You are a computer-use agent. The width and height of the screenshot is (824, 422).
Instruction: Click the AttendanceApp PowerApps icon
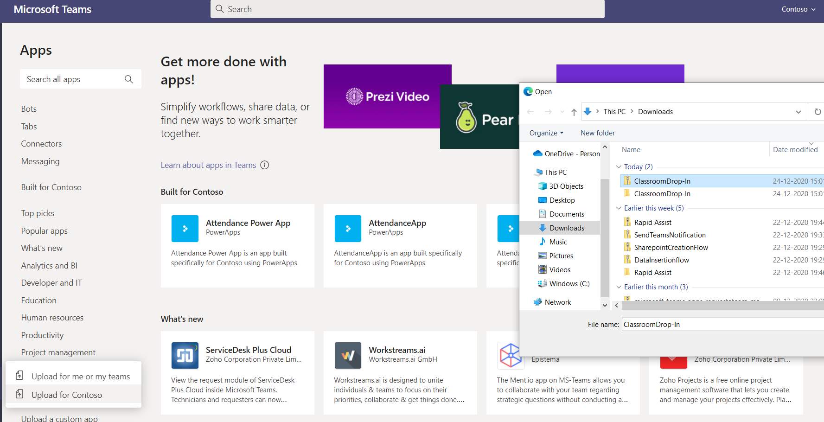pyautogui.click(x=348, y=229)
